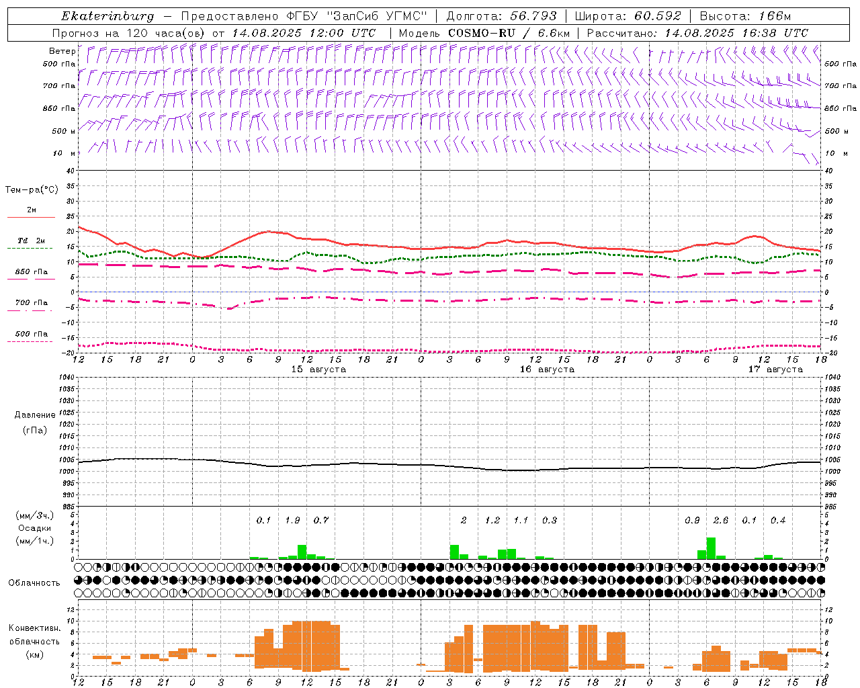Viewport: 860px width, 688px height.
Task: Click the 15 августа date label
Action: point(318,370)
